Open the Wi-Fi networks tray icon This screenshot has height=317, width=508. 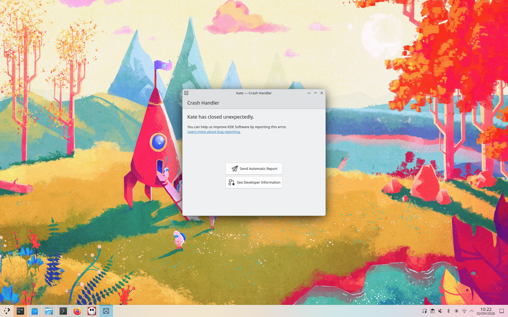pos(464,311)
